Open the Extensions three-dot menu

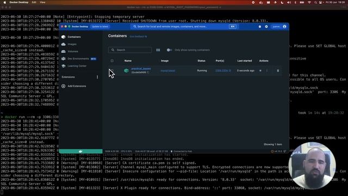97,77
